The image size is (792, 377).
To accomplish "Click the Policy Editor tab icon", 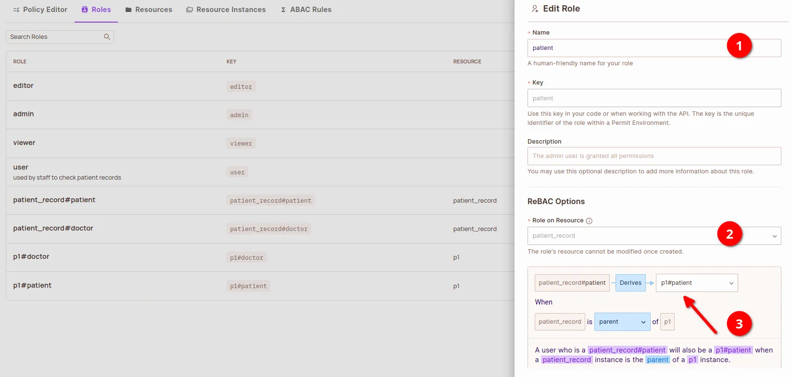I will 16,10.
